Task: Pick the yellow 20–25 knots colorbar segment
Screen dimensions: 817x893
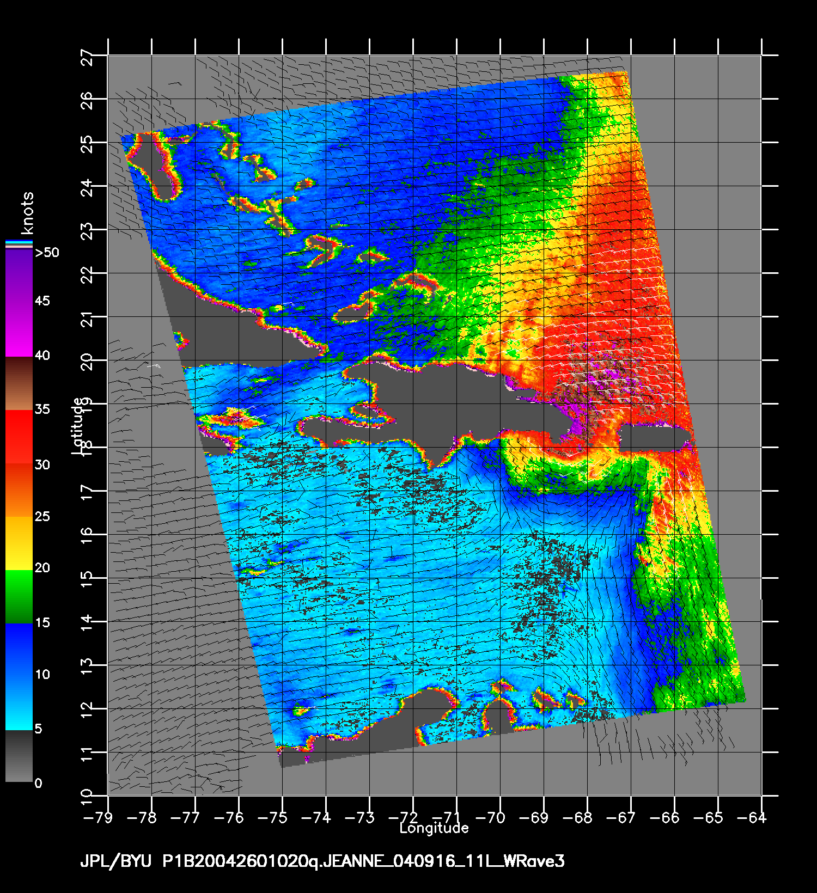Action: pyautogui.click(x=19, y=543)
